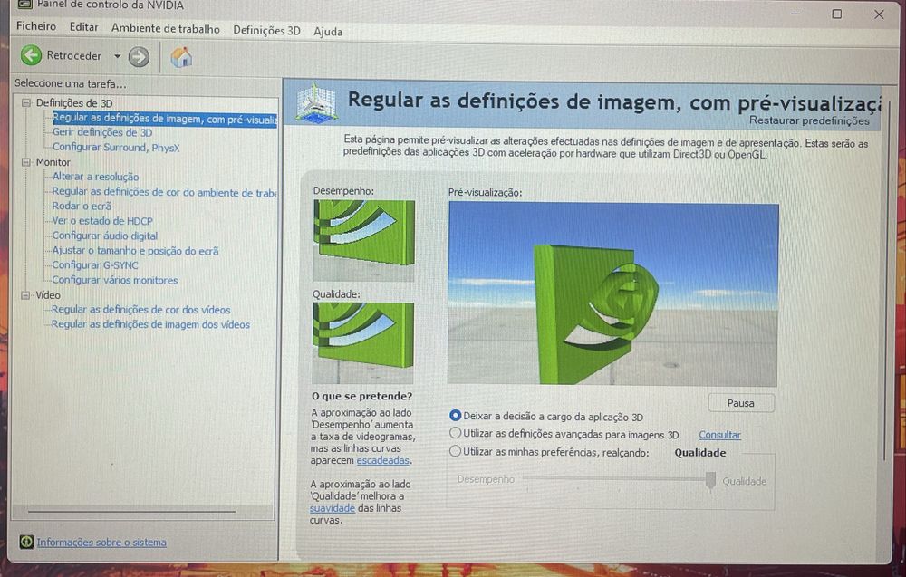Click the task tree horizontal scrollbar
Screen dimensions: 906x577
(x=131, y=511)
